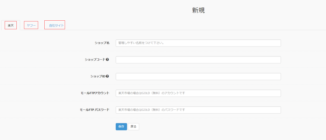The height and width of the screenshot is (140, 326).
Task: Focus the ショップコード input field
Action: point(198,60)
